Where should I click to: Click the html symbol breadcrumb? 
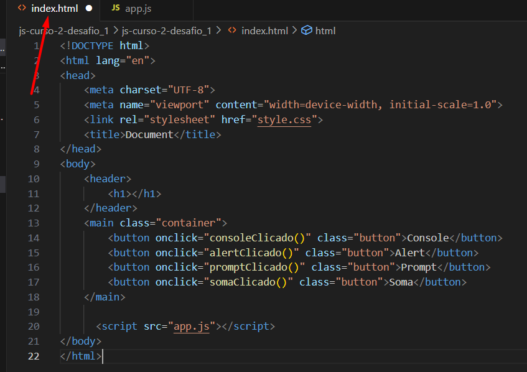(x=325, y=31)
